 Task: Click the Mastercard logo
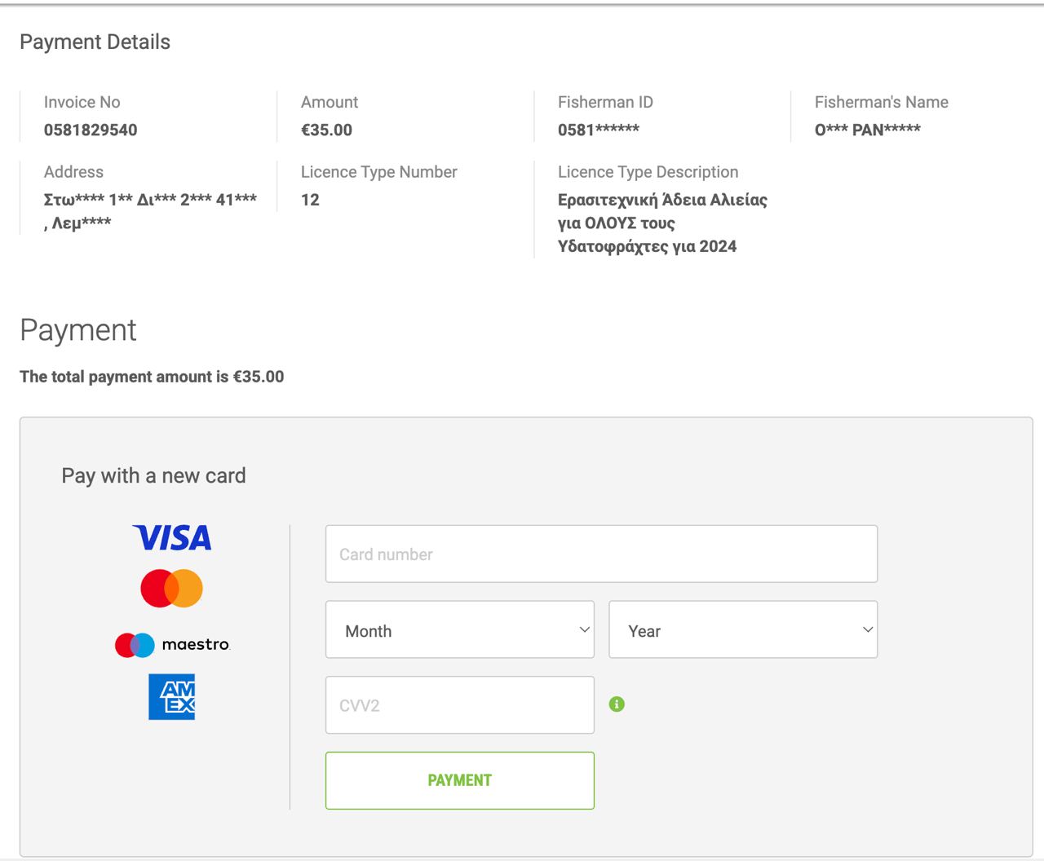tap(171, 588)
